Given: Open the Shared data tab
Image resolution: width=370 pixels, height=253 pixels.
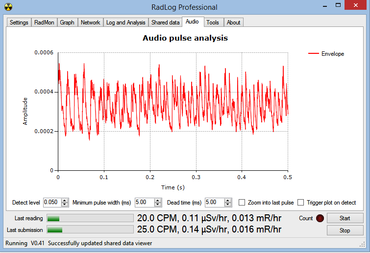Looking at the screenshot, I should point(165,23).
